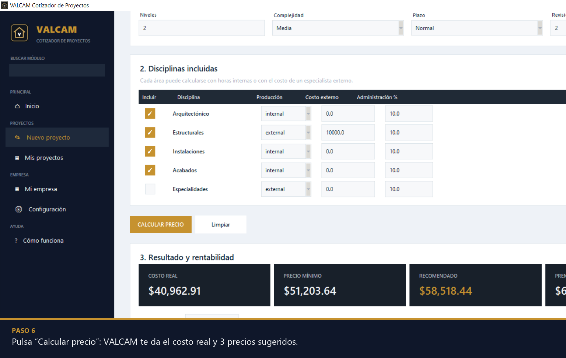This screenshot has height=358, width=566.
Task: Open Arquitectónico production type dropdown
Action: tap(286, 113)
